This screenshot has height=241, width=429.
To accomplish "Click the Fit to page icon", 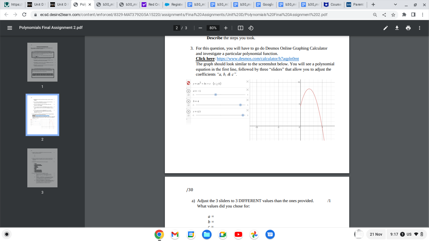I will click(x=241, y=28).
